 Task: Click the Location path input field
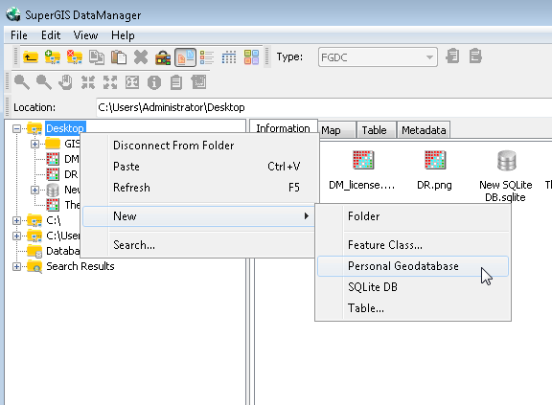pyautogui.click(x=324, y=107)
